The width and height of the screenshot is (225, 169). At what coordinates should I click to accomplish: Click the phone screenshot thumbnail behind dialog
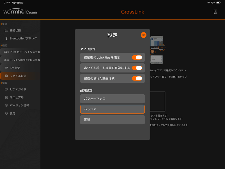tap(157, 50)
